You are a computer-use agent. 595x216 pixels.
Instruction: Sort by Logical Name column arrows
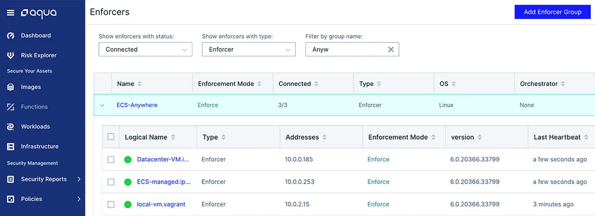(173, 138)
